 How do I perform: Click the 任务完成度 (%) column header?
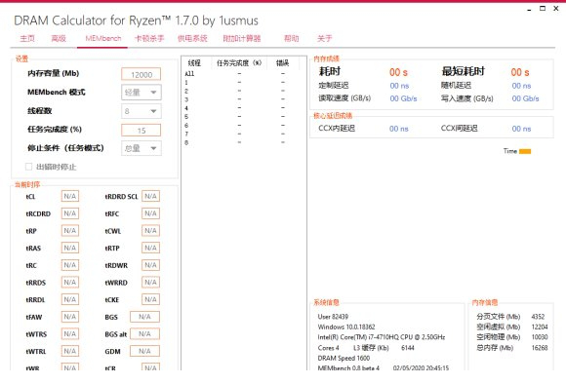point(239,63)
